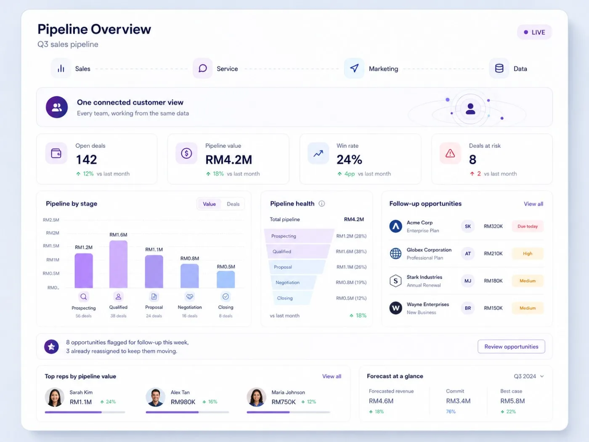Click Sarah Kim's pipeline progress bar
This screenshot has width=589, height=442.
click(85, 412)
